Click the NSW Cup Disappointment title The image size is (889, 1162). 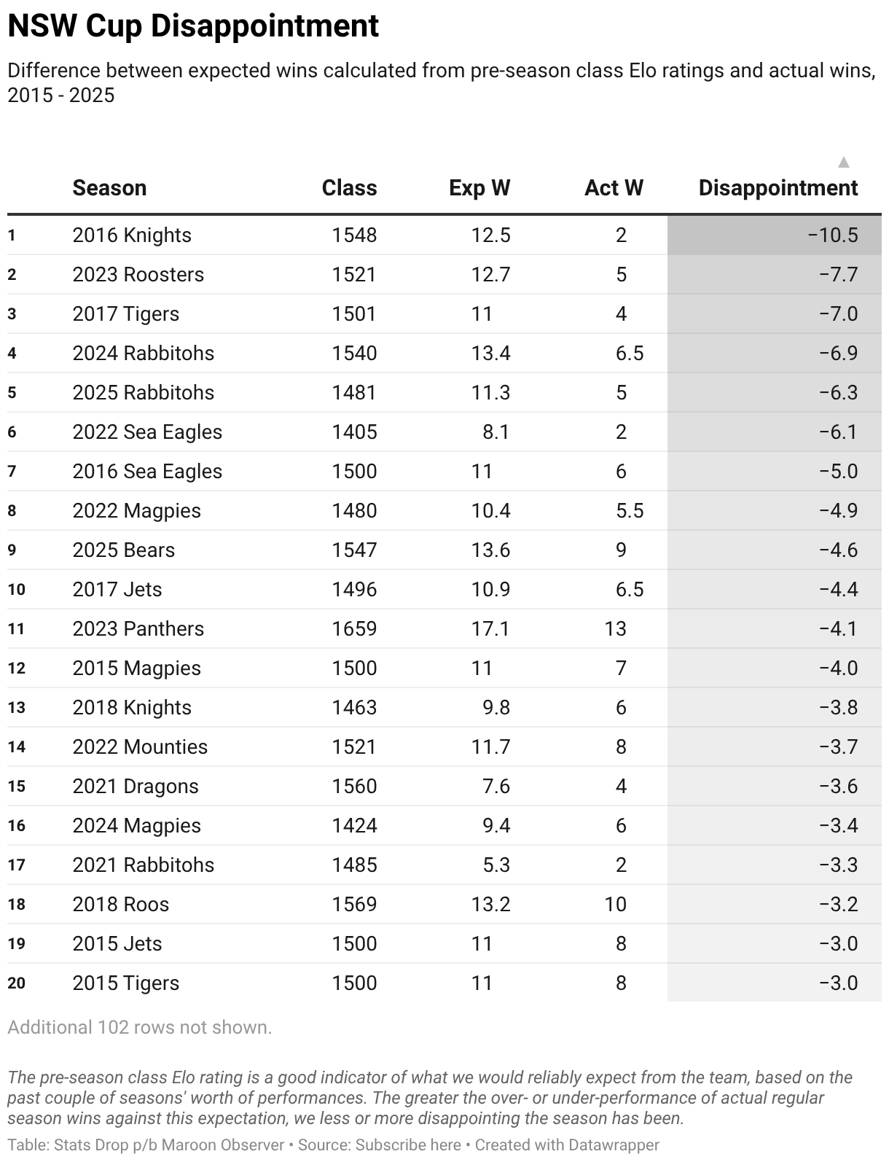(x=193, y=26)
